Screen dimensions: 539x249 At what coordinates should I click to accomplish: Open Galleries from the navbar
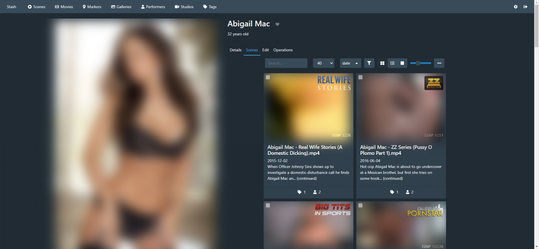[x=121, y=7]
